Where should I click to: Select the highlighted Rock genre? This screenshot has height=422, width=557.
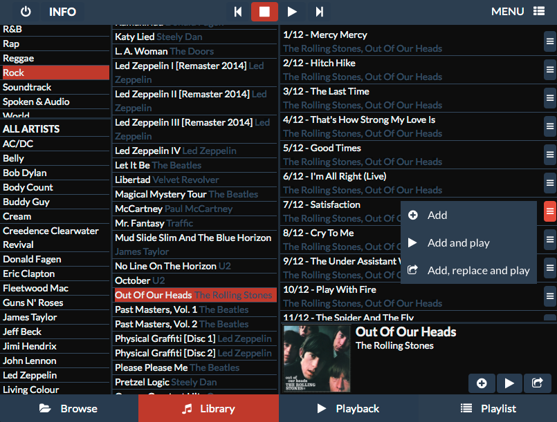point(55,73)
